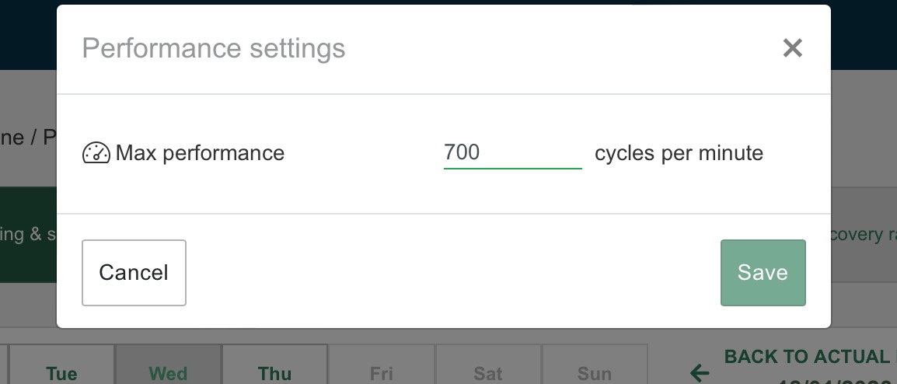Select the Tue day tab
Screen dimensions: 897x384
click(x=61, y=365)
